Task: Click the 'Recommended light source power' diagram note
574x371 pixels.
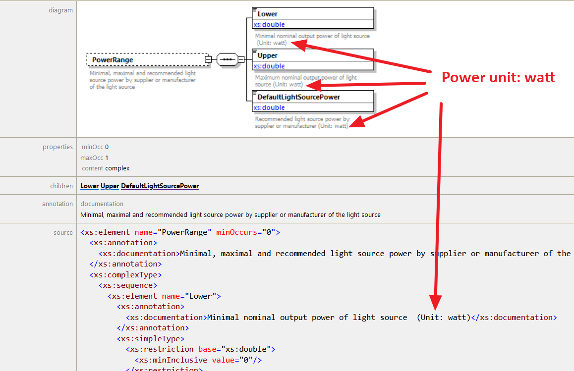Action: [x=302, y=122]
